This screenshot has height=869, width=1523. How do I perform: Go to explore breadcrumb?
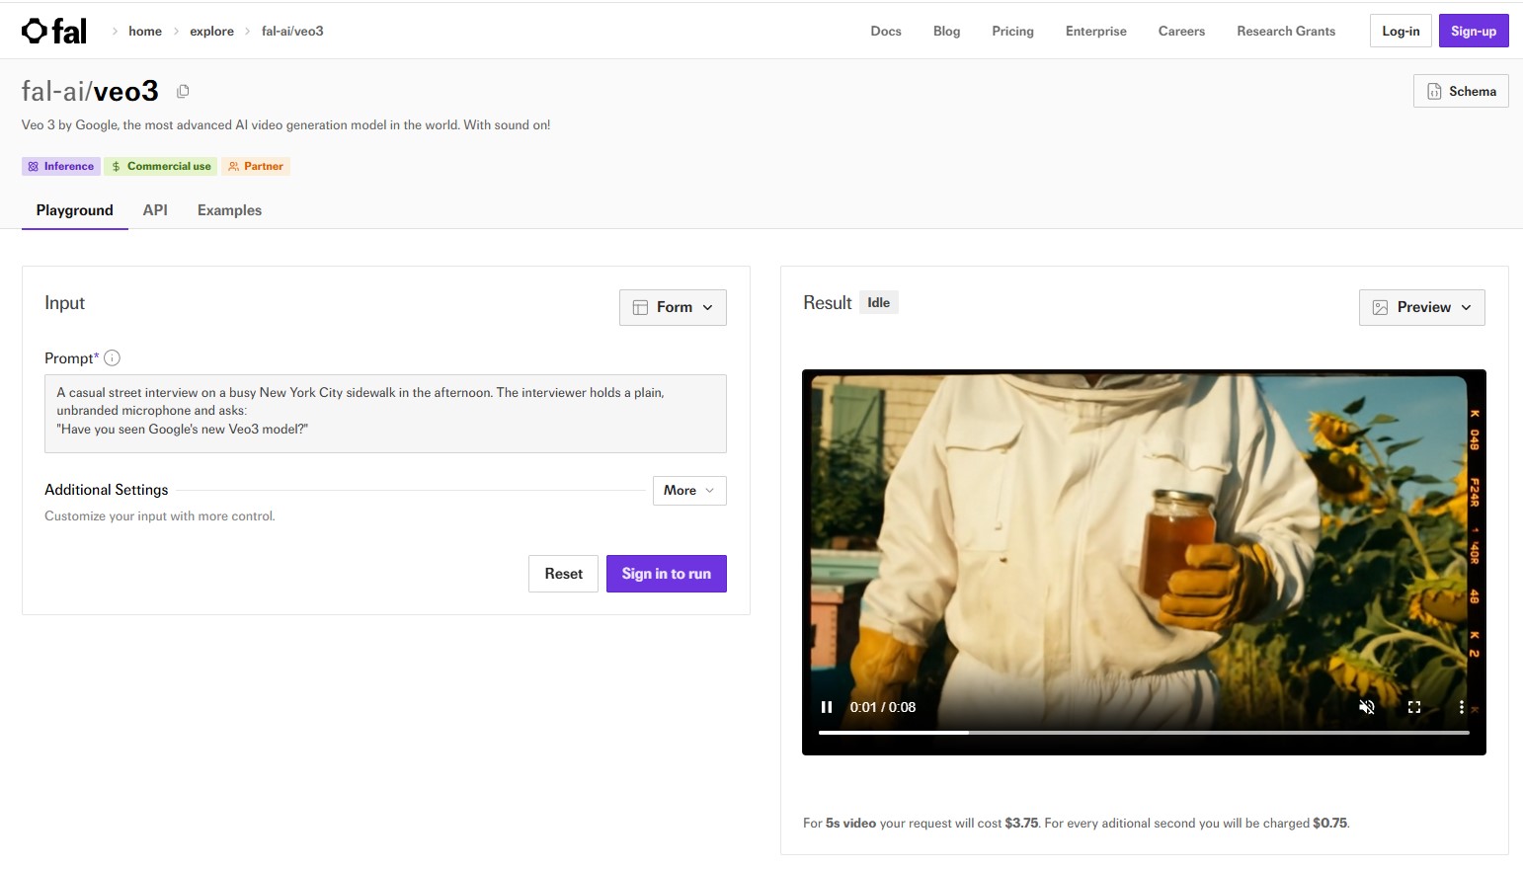coord(211,32)
